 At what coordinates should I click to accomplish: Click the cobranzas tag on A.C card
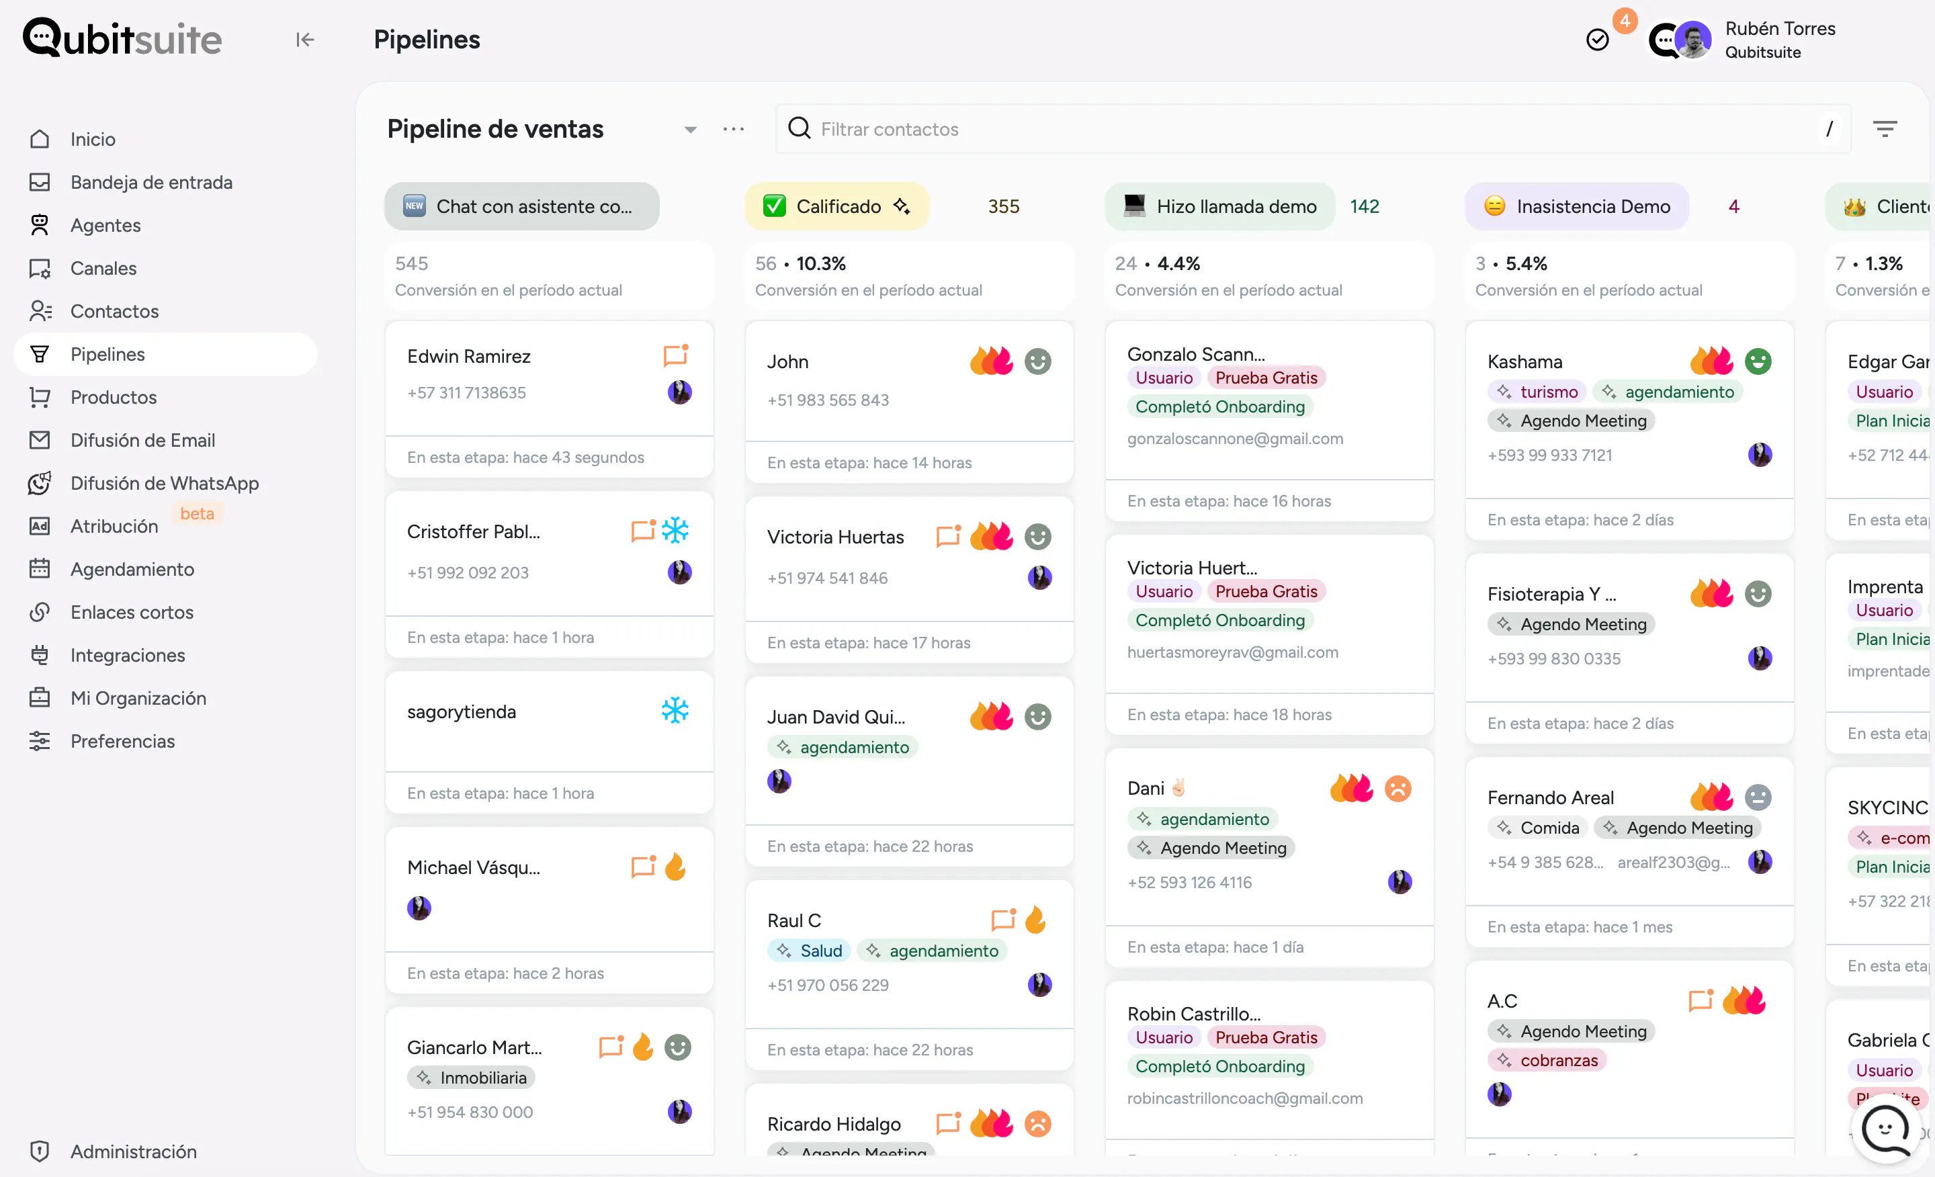click(1547, 1060)
